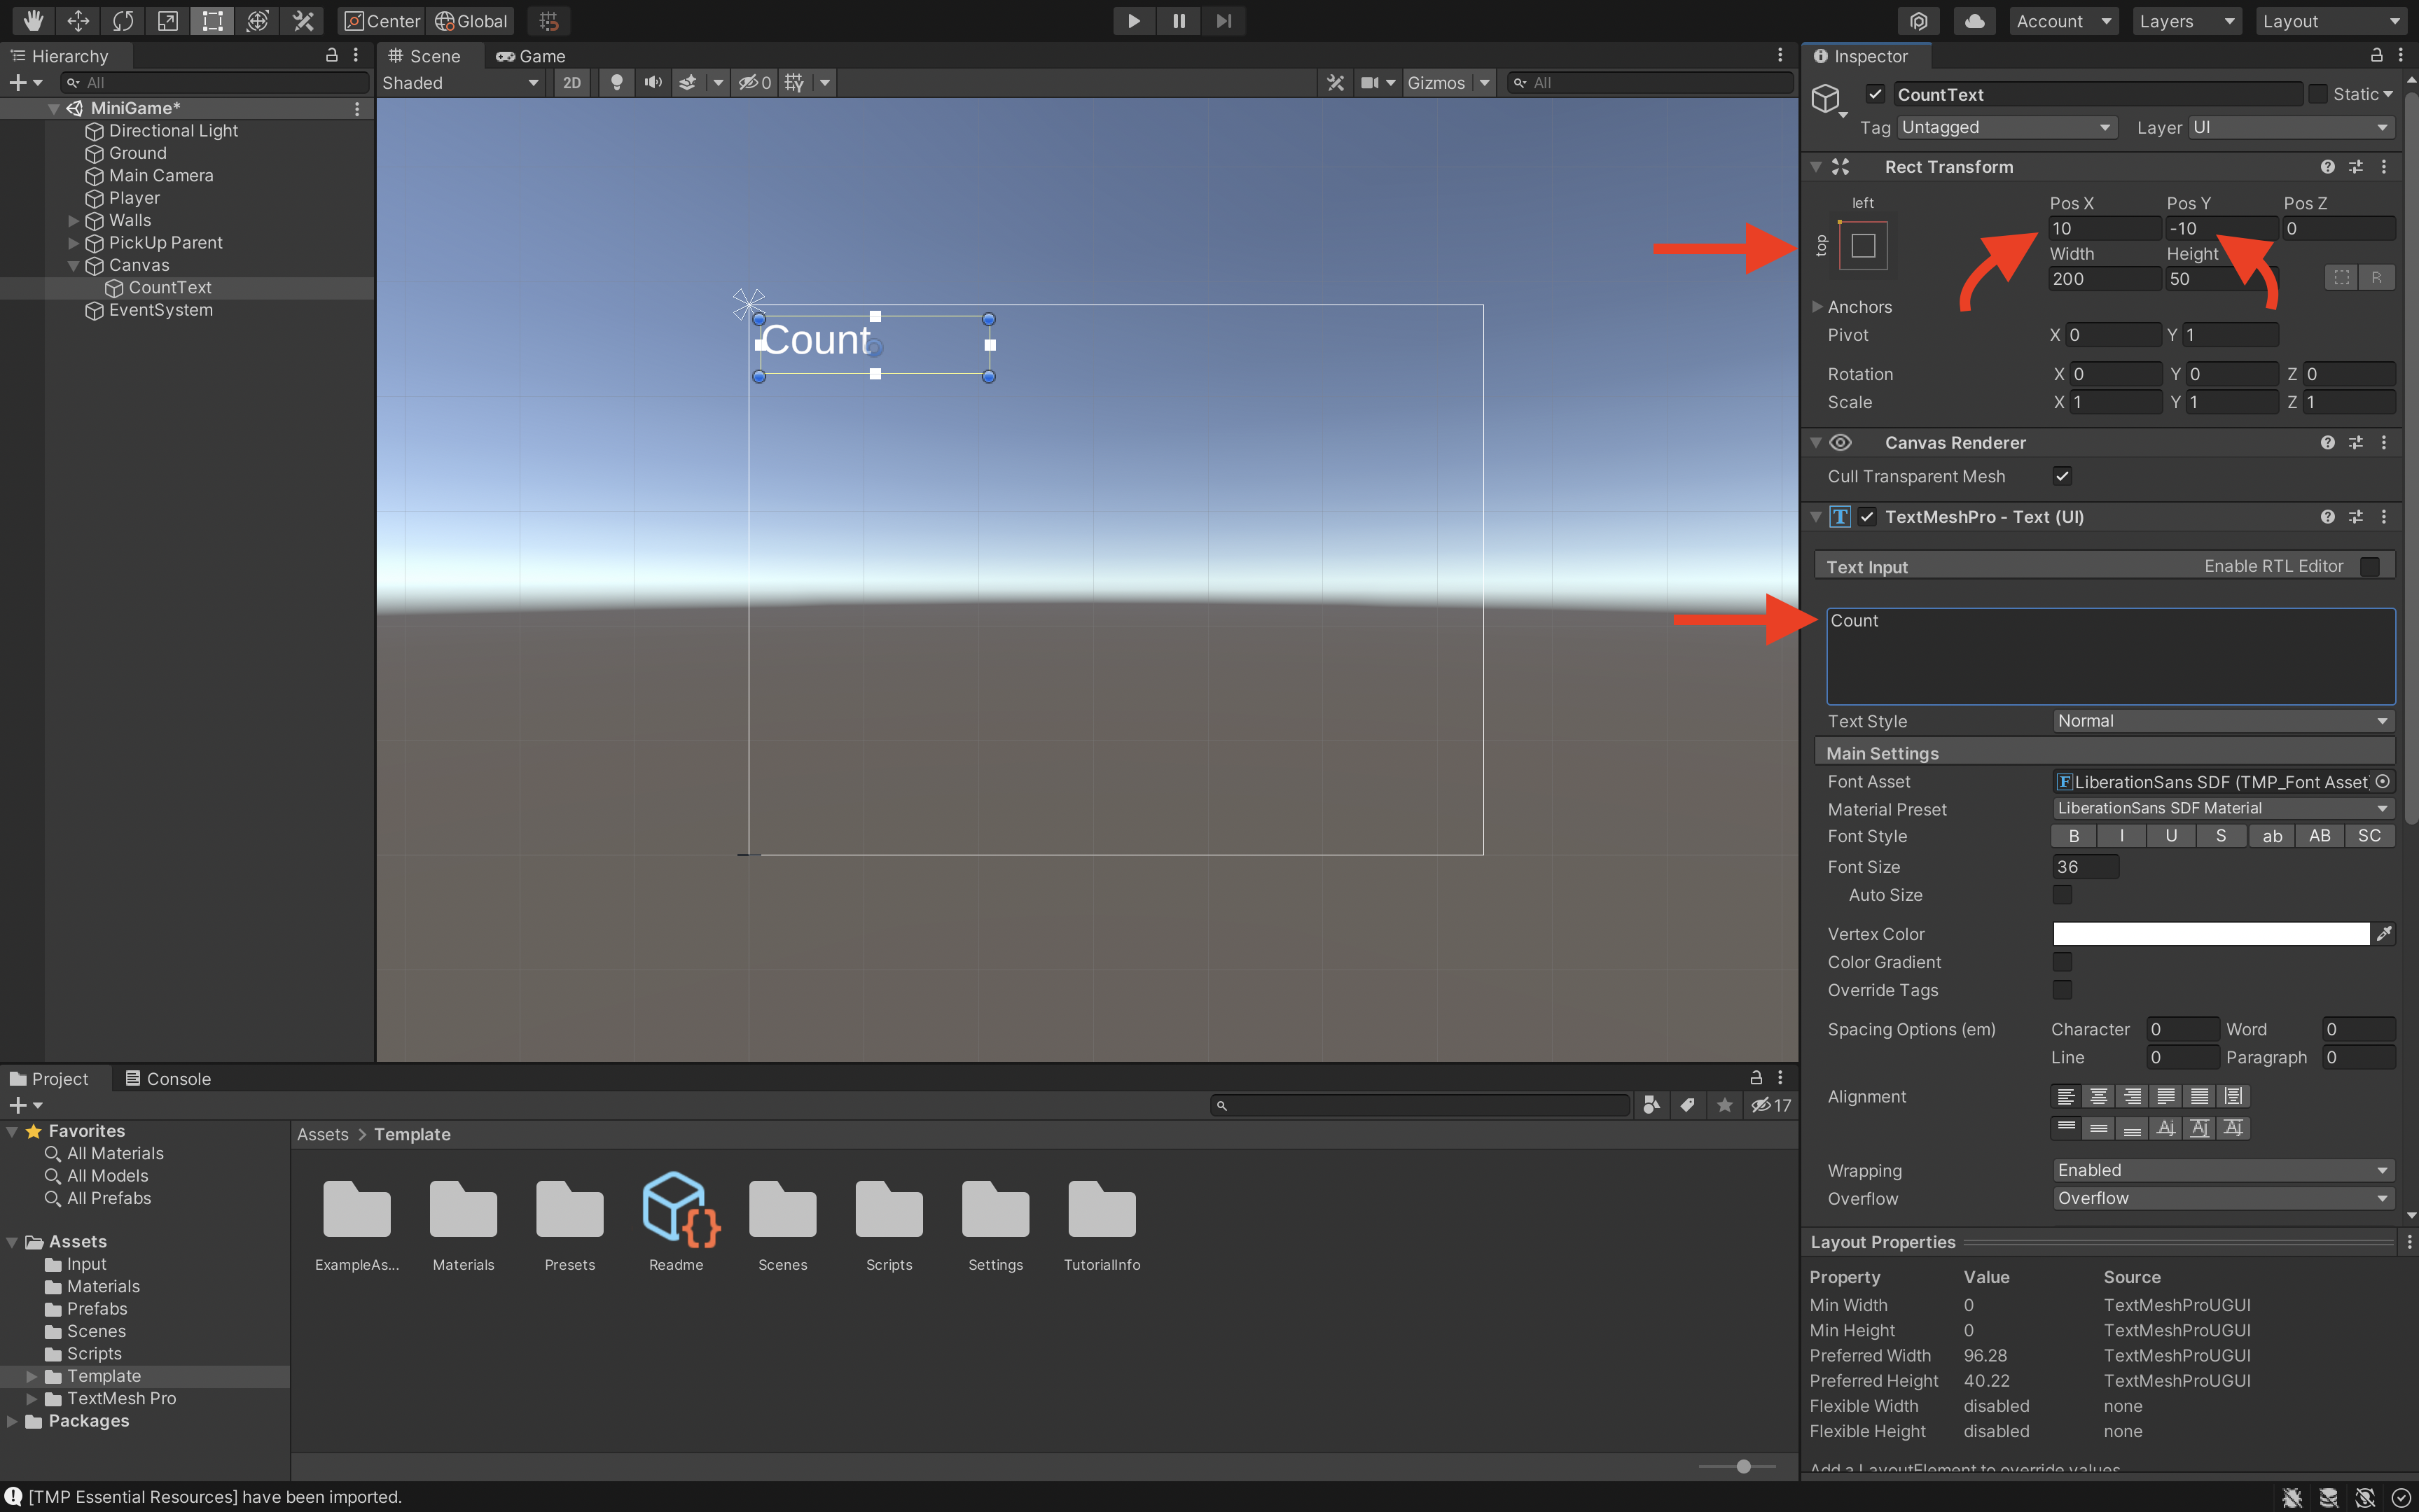Start Play mode
Screen dimensions: 2419x1512
[1133, 20]
